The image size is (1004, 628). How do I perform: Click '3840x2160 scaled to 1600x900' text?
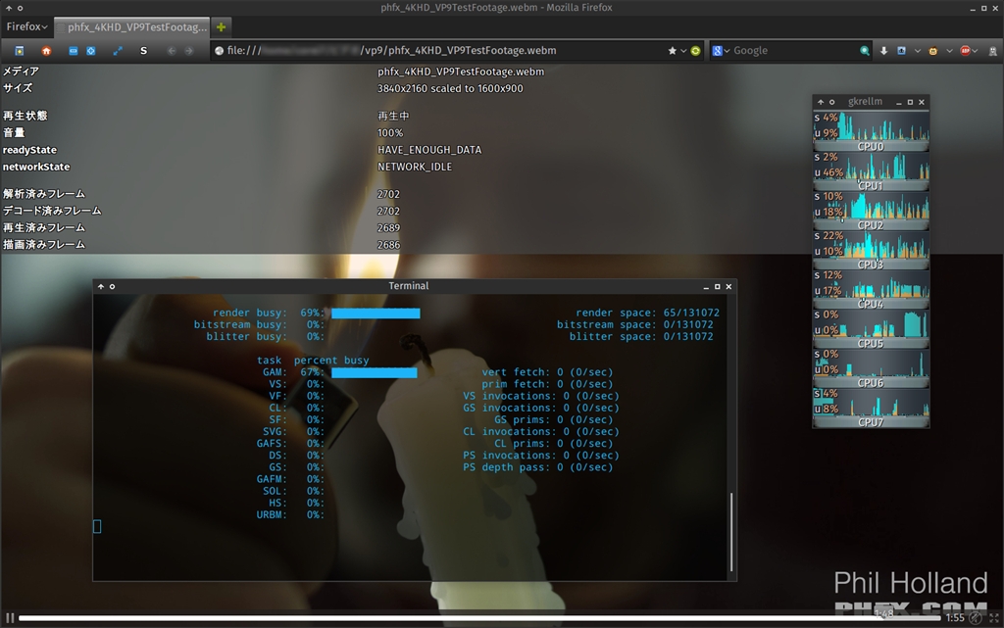(449, 88)
